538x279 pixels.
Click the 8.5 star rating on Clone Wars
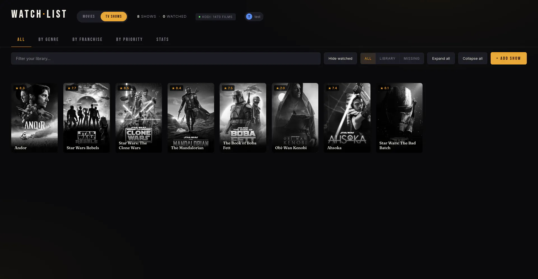point(124,88)
